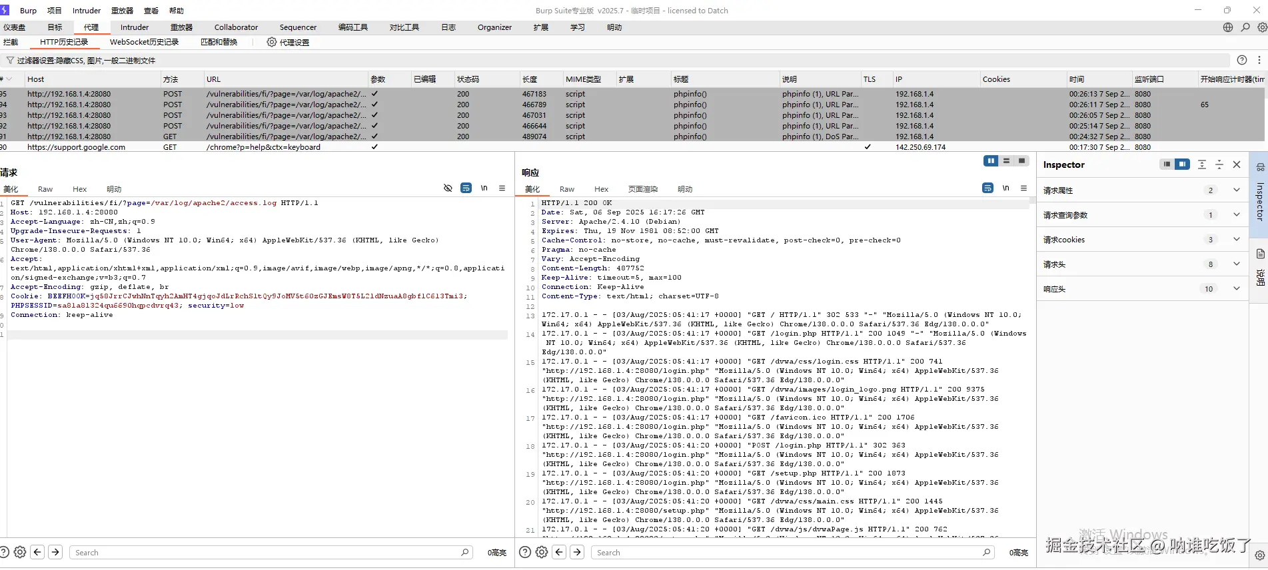Click the request search magnifier icon

(465, 552)
